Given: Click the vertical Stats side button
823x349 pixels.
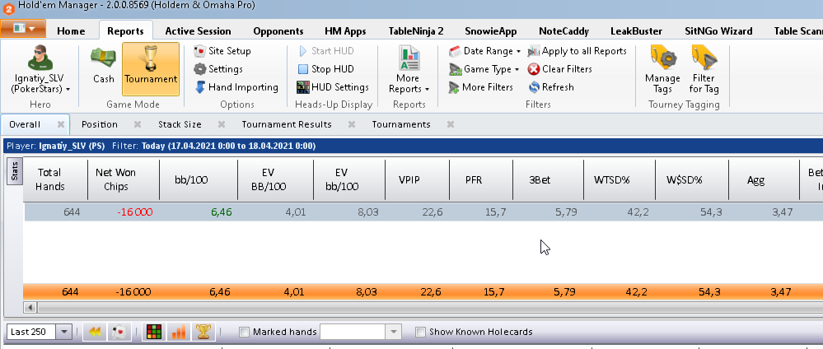Looking at the screenshot, I should [14, 171].
